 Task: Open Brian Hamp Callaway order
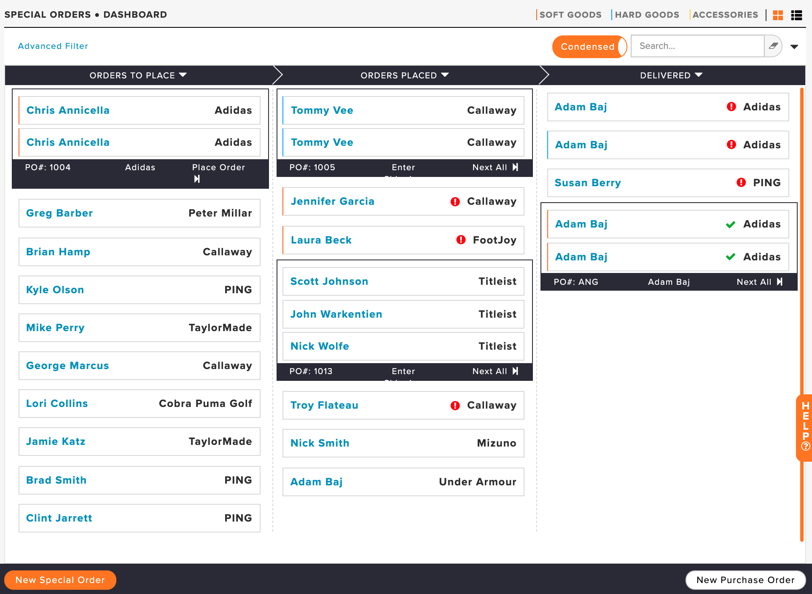140,252
